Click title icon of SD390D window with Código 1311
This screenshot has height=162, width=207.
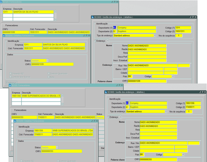93,17
